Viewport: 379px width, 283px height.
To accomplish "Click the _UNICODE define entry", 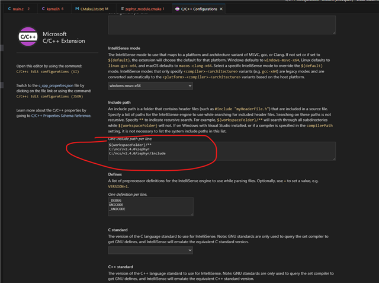I will coord(117,209).
